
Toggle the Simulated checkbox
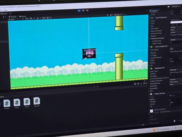point(170,75)
